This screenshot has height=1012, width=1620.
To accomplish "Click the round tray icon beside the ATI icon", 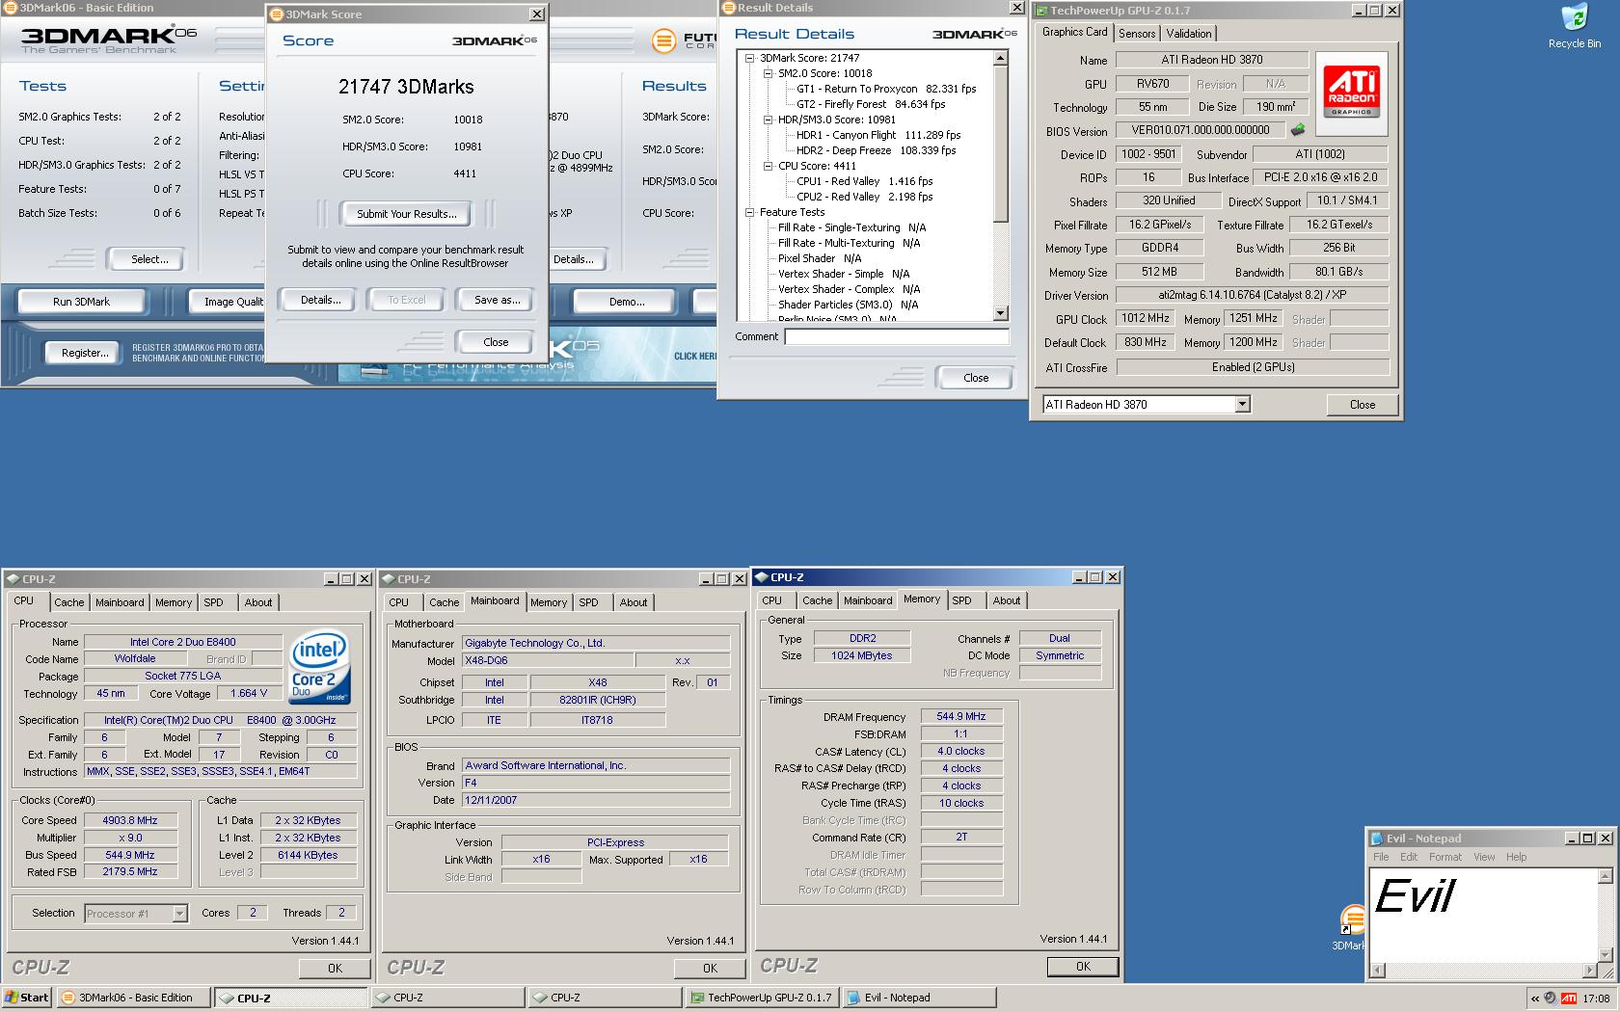I will click(x=1550, y=999).
